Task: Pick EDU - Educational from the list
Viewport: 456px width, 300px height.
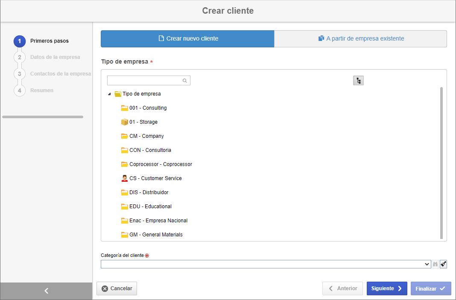Action: click(x=150, y=207)
